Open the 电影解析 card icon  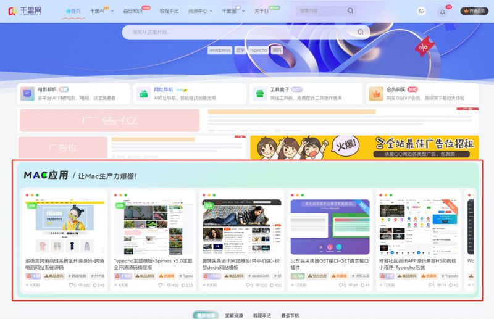(27, 94)
